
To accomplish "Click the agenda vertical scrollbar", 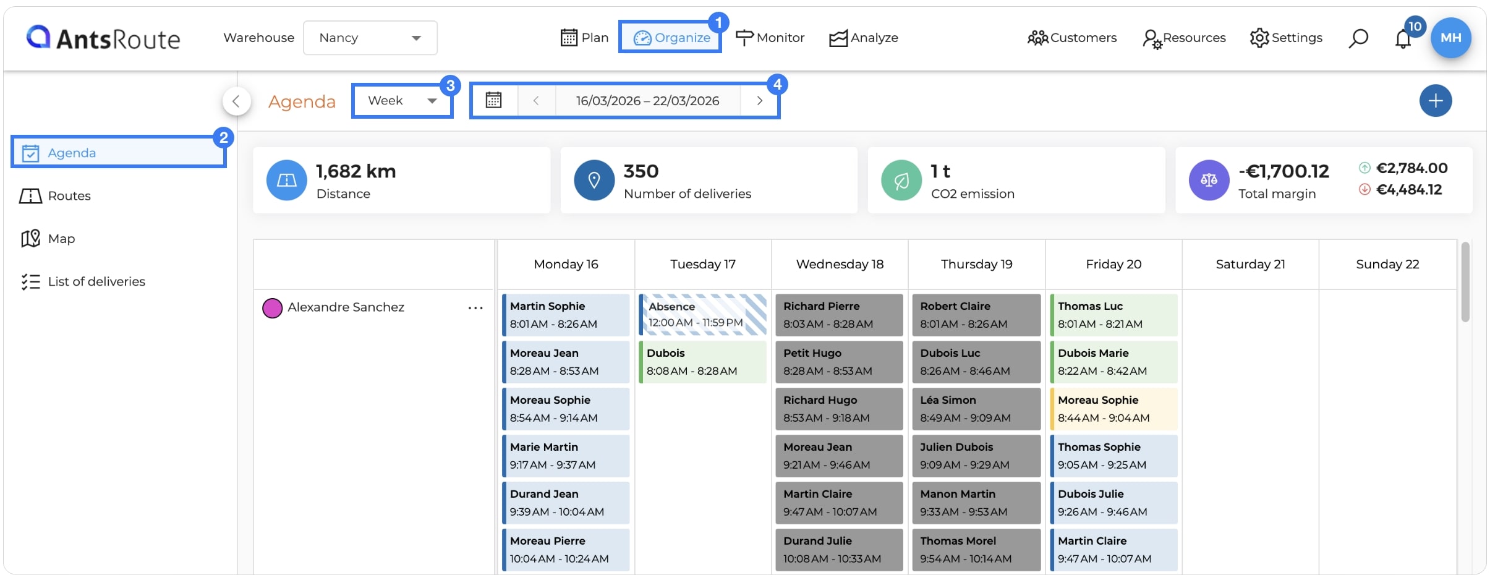I will (x=1465, y=283).
